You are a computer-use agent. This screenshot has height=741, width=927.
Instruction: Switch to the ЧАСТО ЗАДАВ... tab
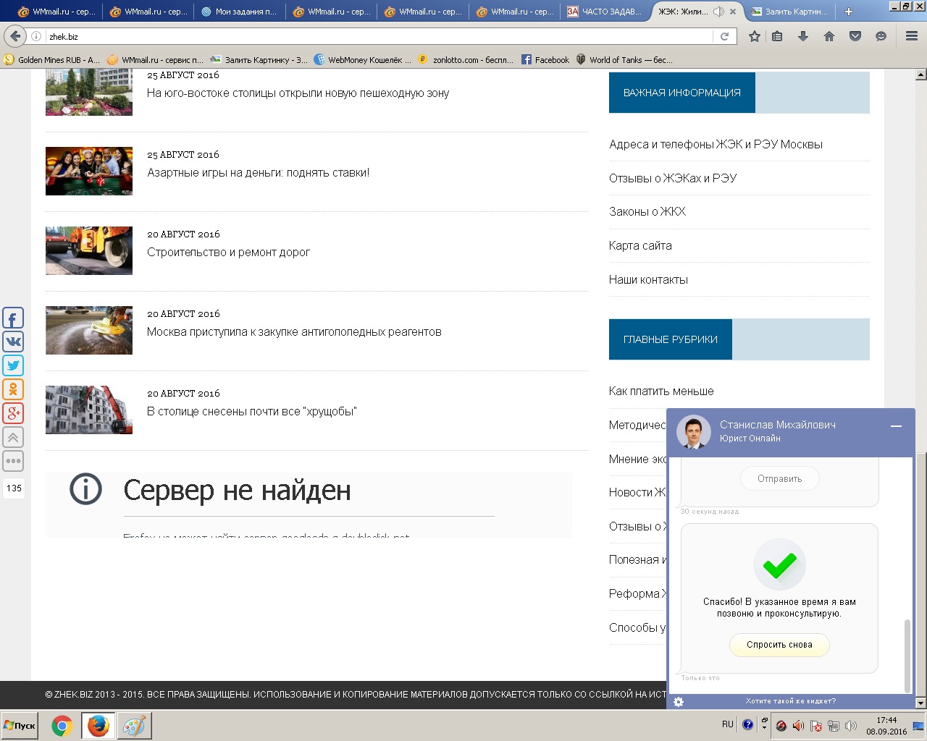(x=606, y=12)
